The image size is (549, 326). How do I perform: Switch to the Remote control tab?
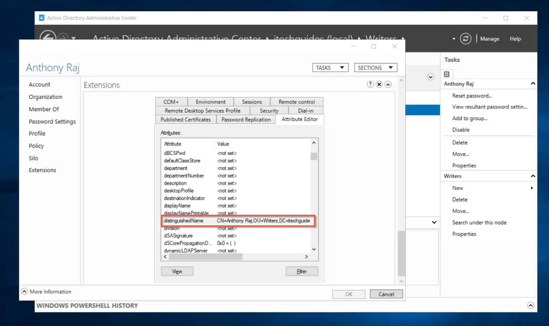click(x=297, y=102)
